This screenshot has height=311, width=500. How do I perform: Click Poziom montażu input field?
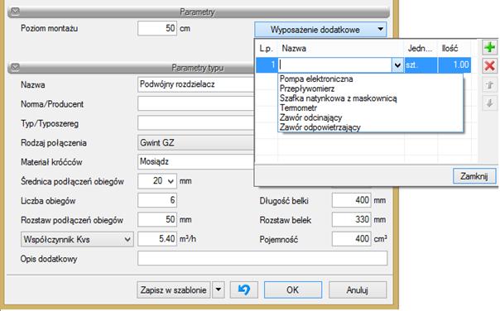[x=157, y=28]
